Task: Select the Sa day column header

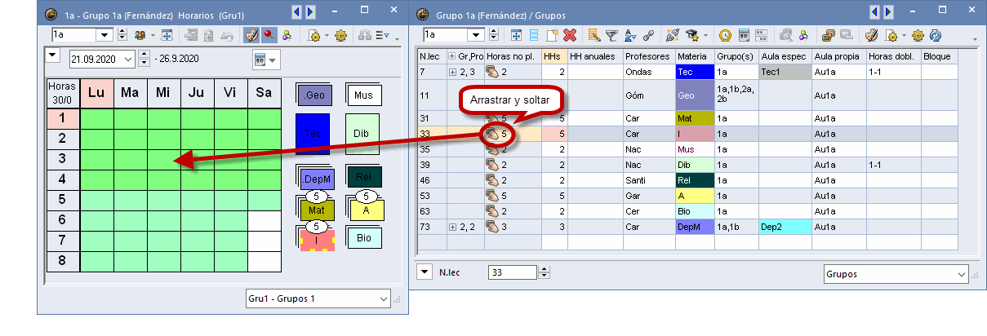Action: [264, 92]
